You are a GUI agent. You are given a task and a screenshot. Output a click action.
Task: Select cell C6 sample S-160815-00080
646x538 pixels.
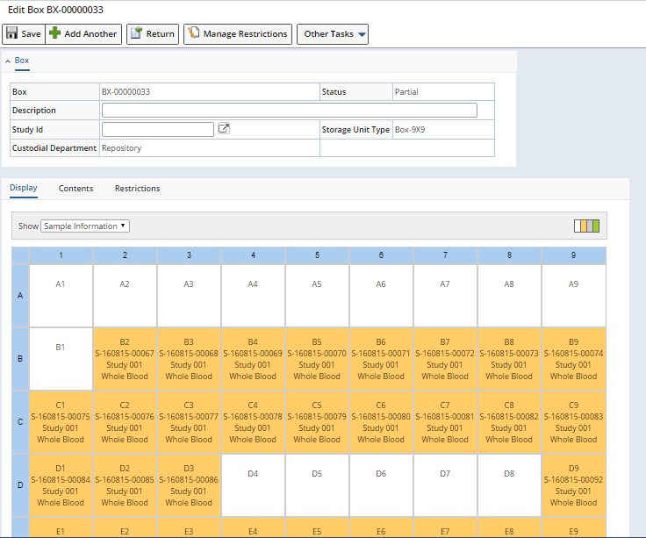381,422
